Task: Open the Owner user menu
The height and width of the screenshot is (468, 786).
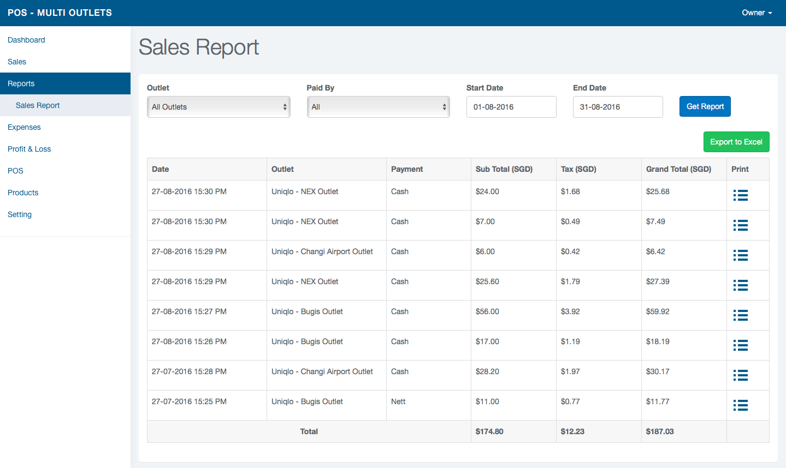Action: (x=757, y=13)
